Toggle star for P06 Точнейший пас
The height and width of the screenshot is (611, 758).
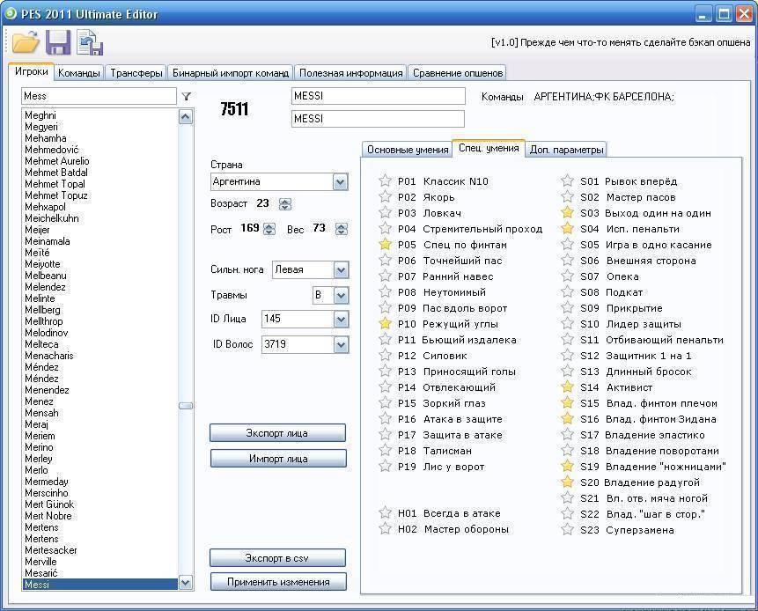pos(385,261)
